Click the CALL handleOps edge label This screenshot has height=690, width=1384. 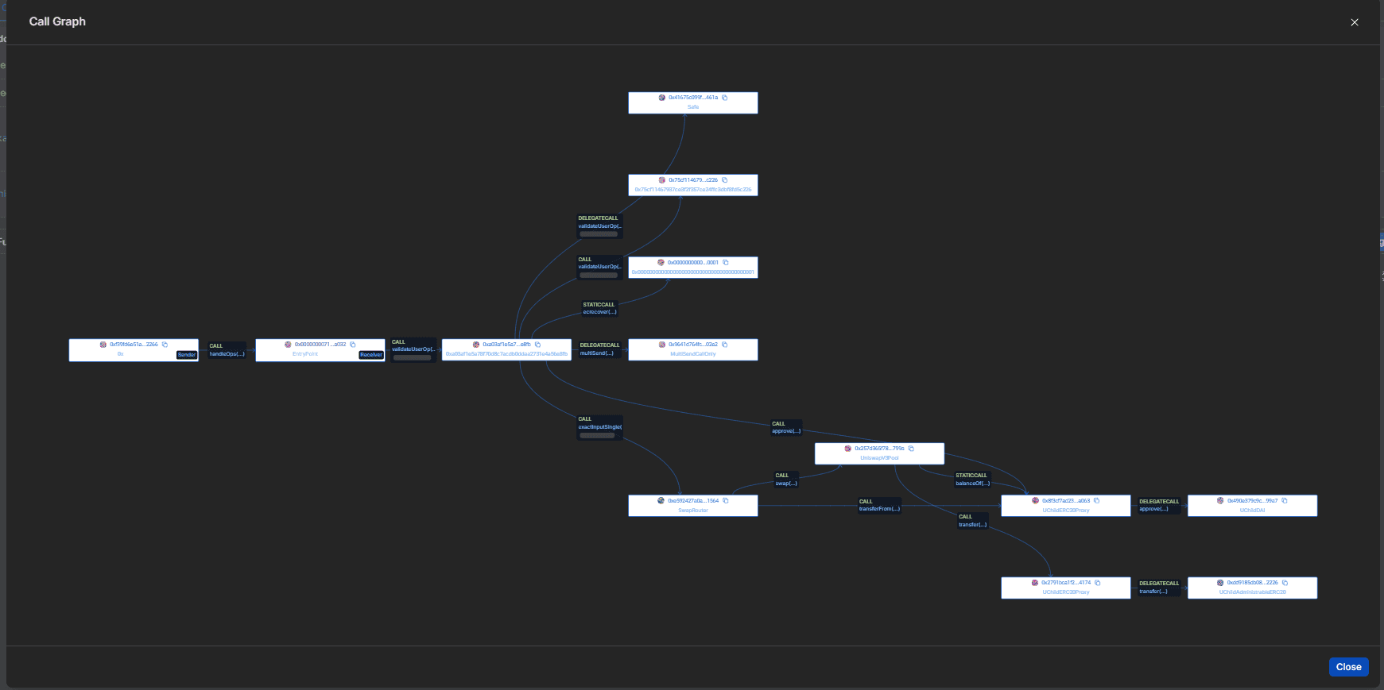click(x=227, y=350)
